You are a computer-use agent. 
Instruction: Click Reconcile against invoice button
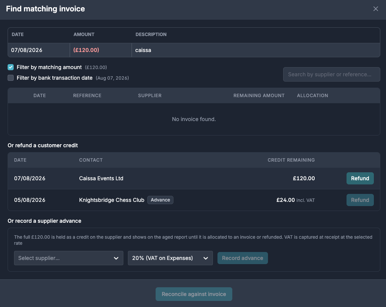[194, 294]
